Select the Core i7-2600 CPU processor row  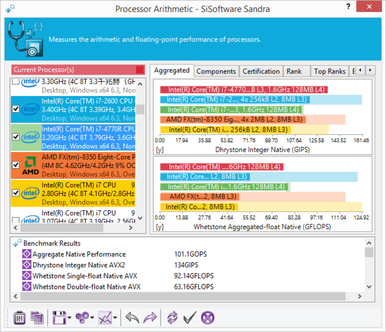pos(73,109)
